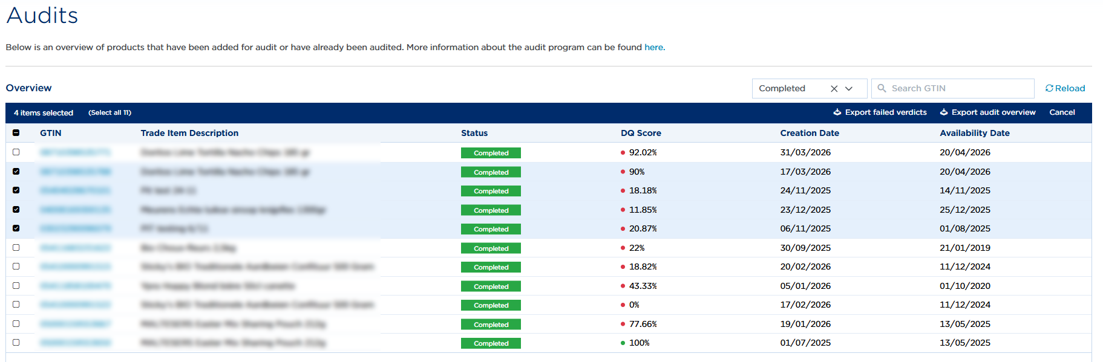Click the Overview section heading
Image resolution: width=1103 pixels, height=362 pixels.
pyautogui.click(x=28, y=88)
